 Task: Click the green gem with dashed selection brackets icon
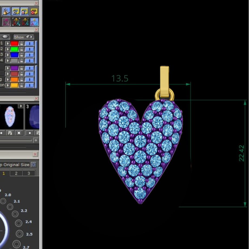pyautogui.click(x=16, y=21)
